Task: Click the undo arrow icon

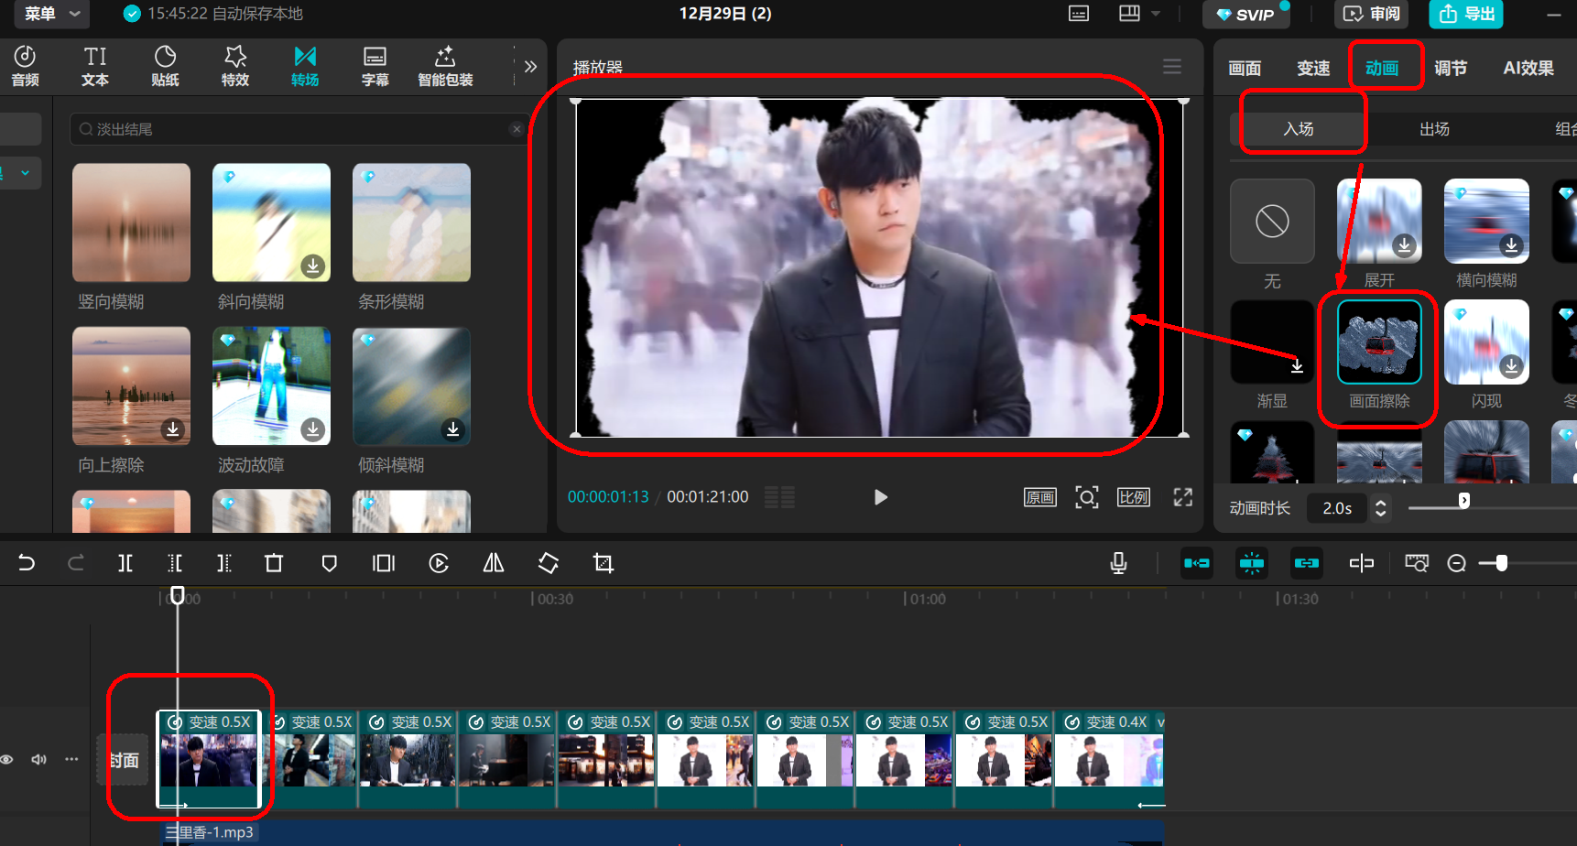Action: click(x=27, y=563)
